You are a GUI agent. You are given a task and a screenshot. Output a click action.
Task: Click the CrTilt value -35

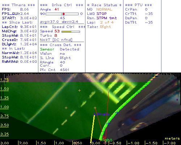point(149,14)
